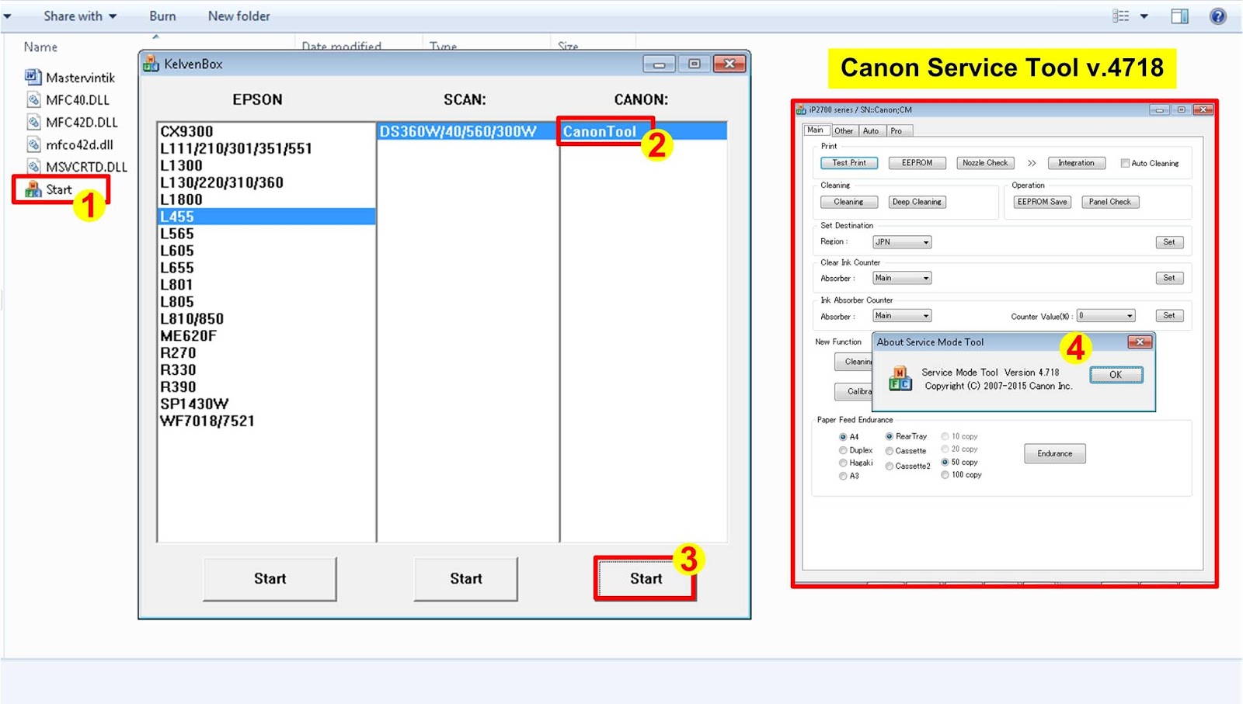Click the EEPROM button in Print section
This screenshot has height=704, width=1243.
pyautogui.click(x=917, y=163)
